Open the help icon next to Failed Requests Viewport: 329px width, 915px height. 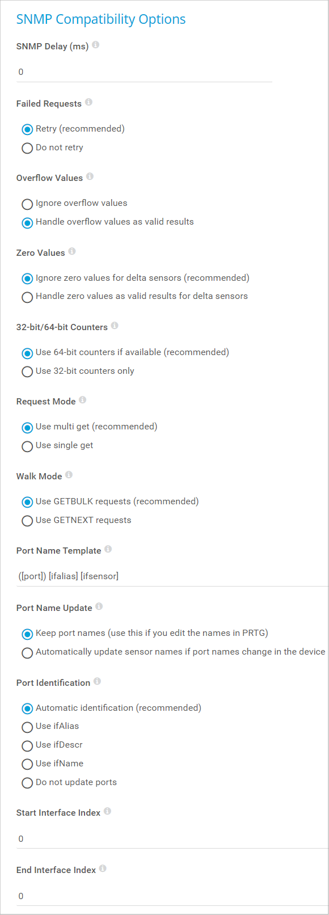(88, 102)
